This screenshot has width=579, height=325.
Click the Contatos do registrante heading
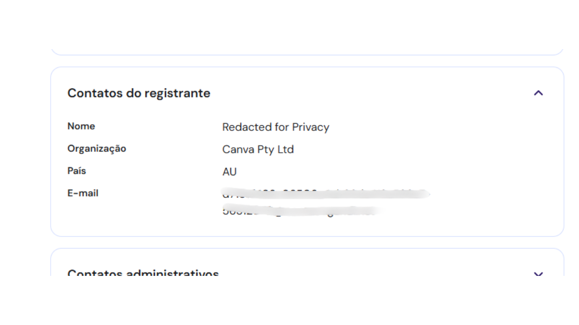pos(138,93)
